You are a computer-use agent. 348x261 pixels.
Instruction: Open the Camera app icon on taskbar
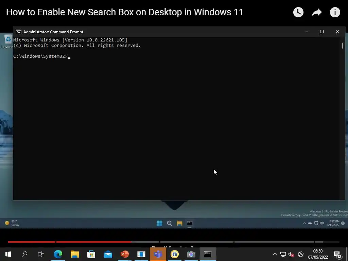[191, 254]
